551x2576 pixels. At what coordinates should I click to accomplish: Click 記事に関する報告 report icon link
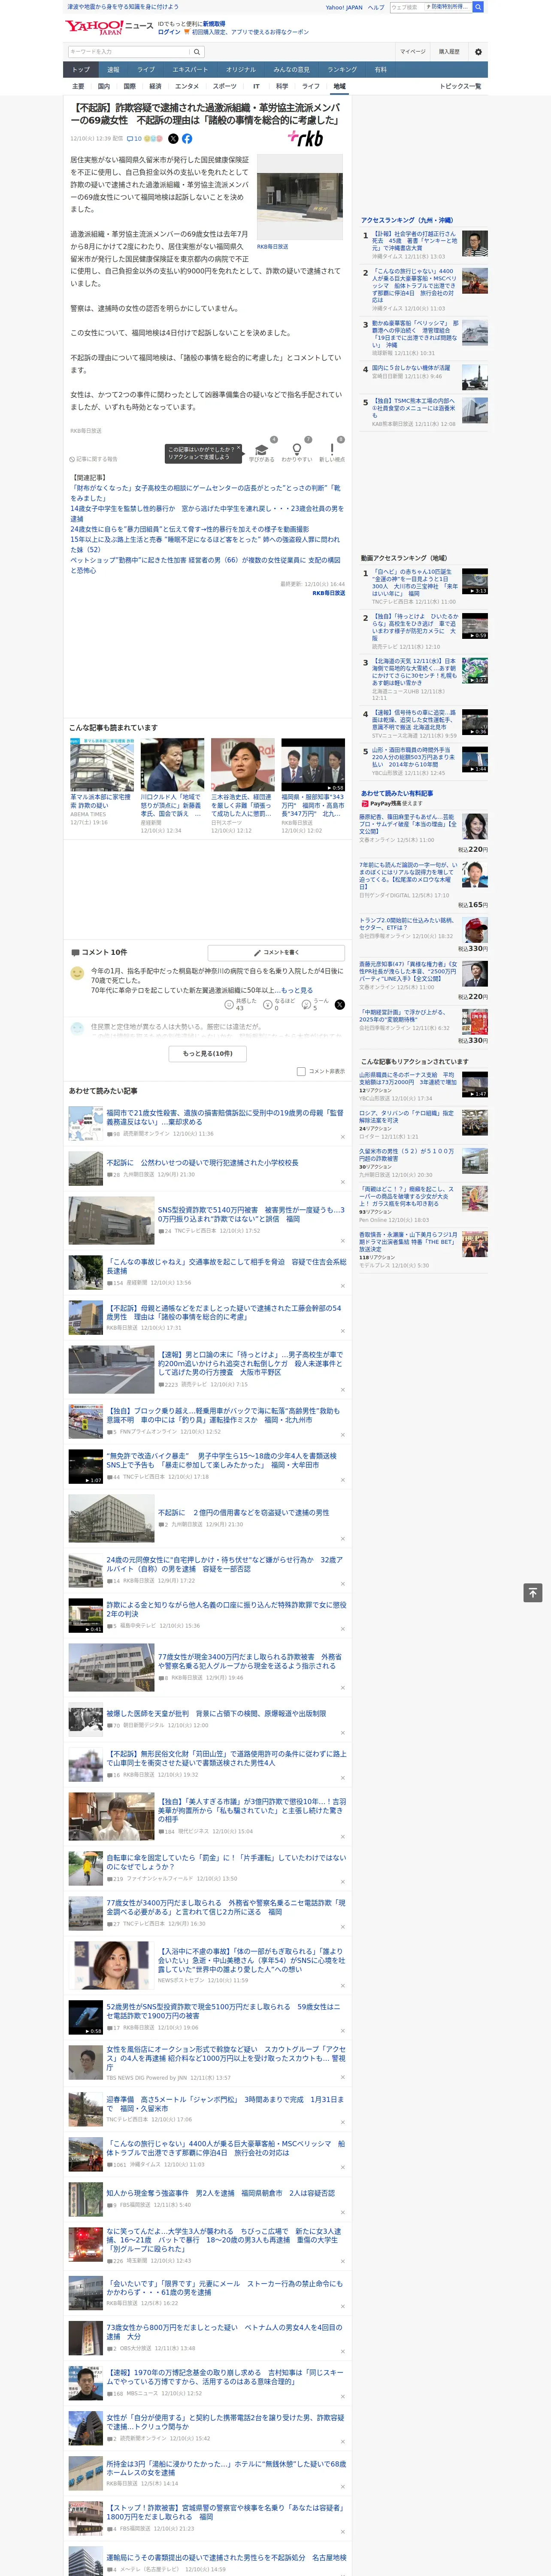point(94,459)
